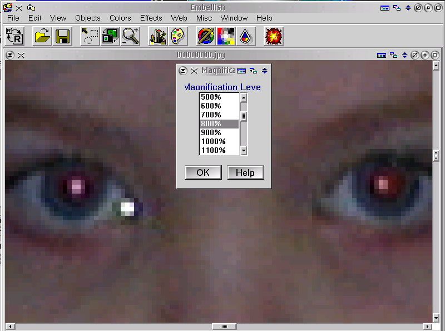Open the Misc menu
Image resolution: width=445 pixels, height=331 pixels.
click(204, 18)
